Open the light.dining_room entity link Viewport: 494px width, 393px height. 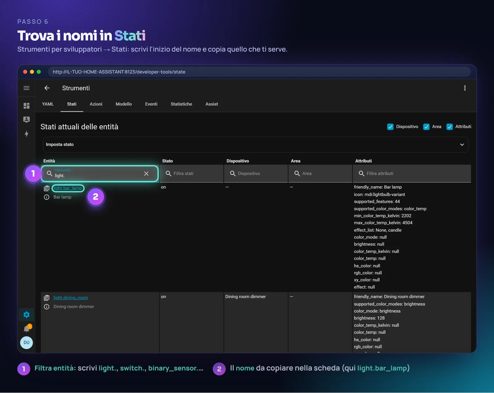tap(71, 298)
